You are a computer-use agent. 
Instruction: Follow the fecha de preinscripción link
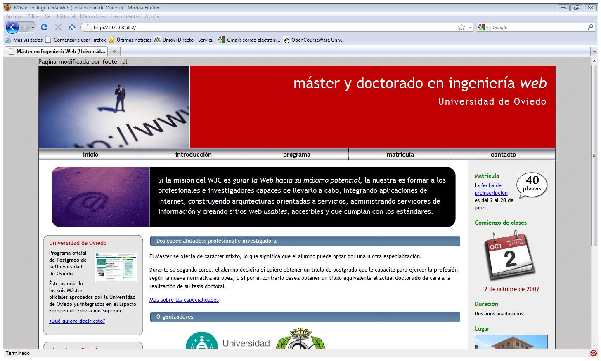pyautogui.click(x=491, y=189)
